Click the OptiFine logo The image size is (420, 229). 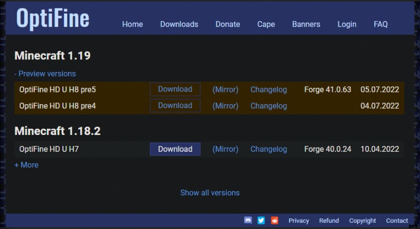(53, 18)
